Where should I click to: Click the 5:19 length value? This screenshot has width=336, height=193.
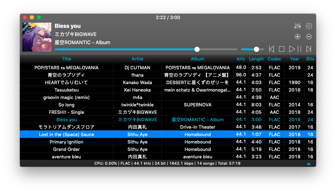point(256,150)
